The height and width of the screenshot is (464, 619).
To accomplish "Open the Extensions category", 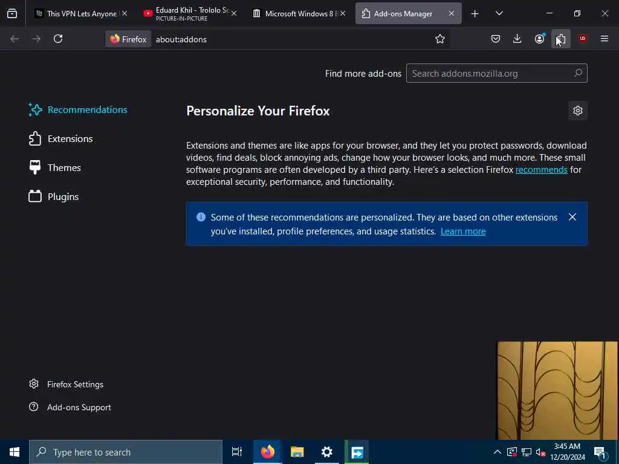I will 61,139.
